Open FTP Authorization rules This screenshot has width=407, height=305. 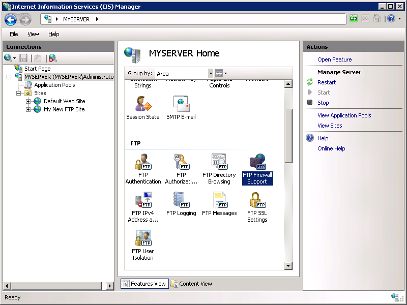pyautogui.click(x=181, y=168)
